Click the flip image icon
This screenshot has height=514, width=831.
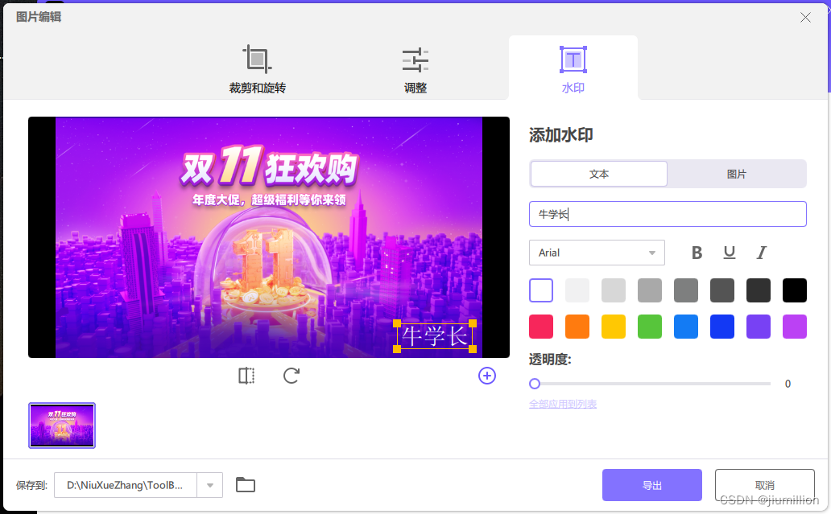(x=246, y=376)
